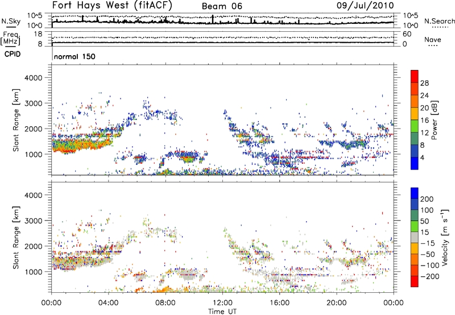Click the '4' Power color bar tick label
This screenshot has height=315, width=455.
click(x=422, y=157)
